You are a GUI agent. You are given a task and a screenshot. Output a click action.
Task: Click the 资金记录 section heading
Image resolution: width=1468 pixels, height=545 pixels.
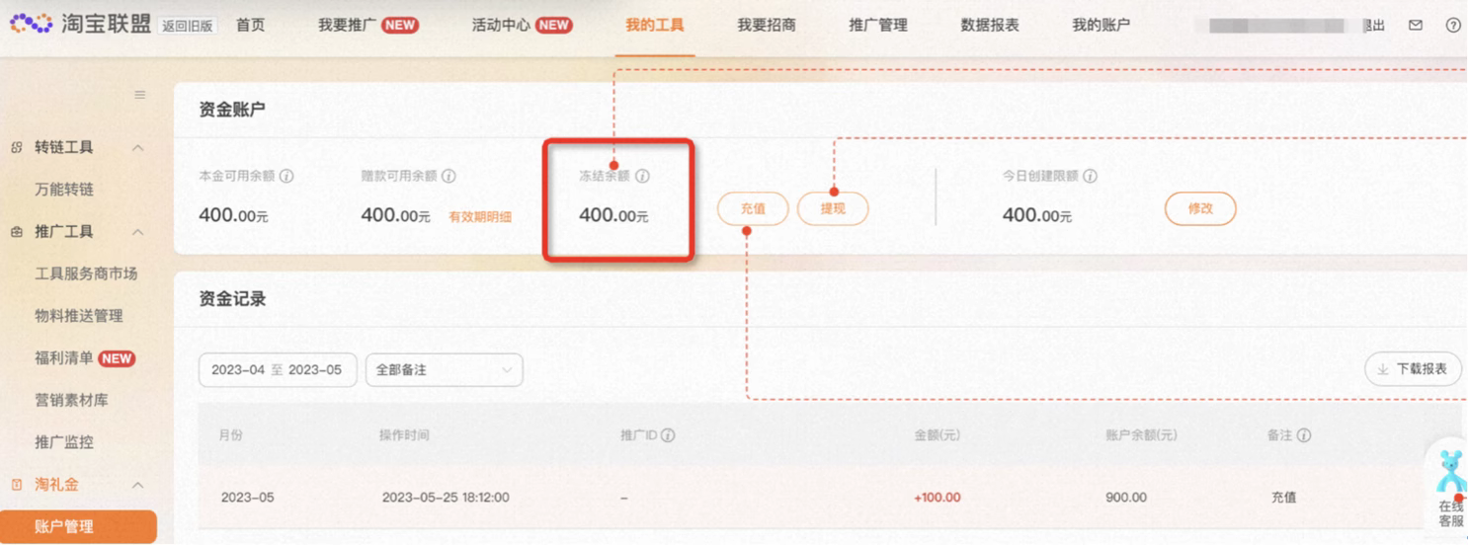point(232,299)
